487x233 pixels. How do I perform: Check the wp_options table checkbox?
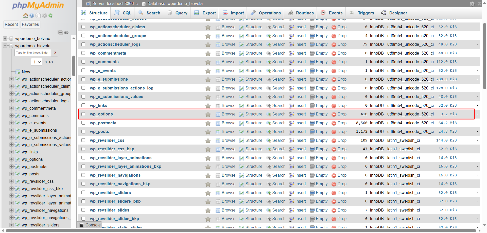click(x=83, y=114)
